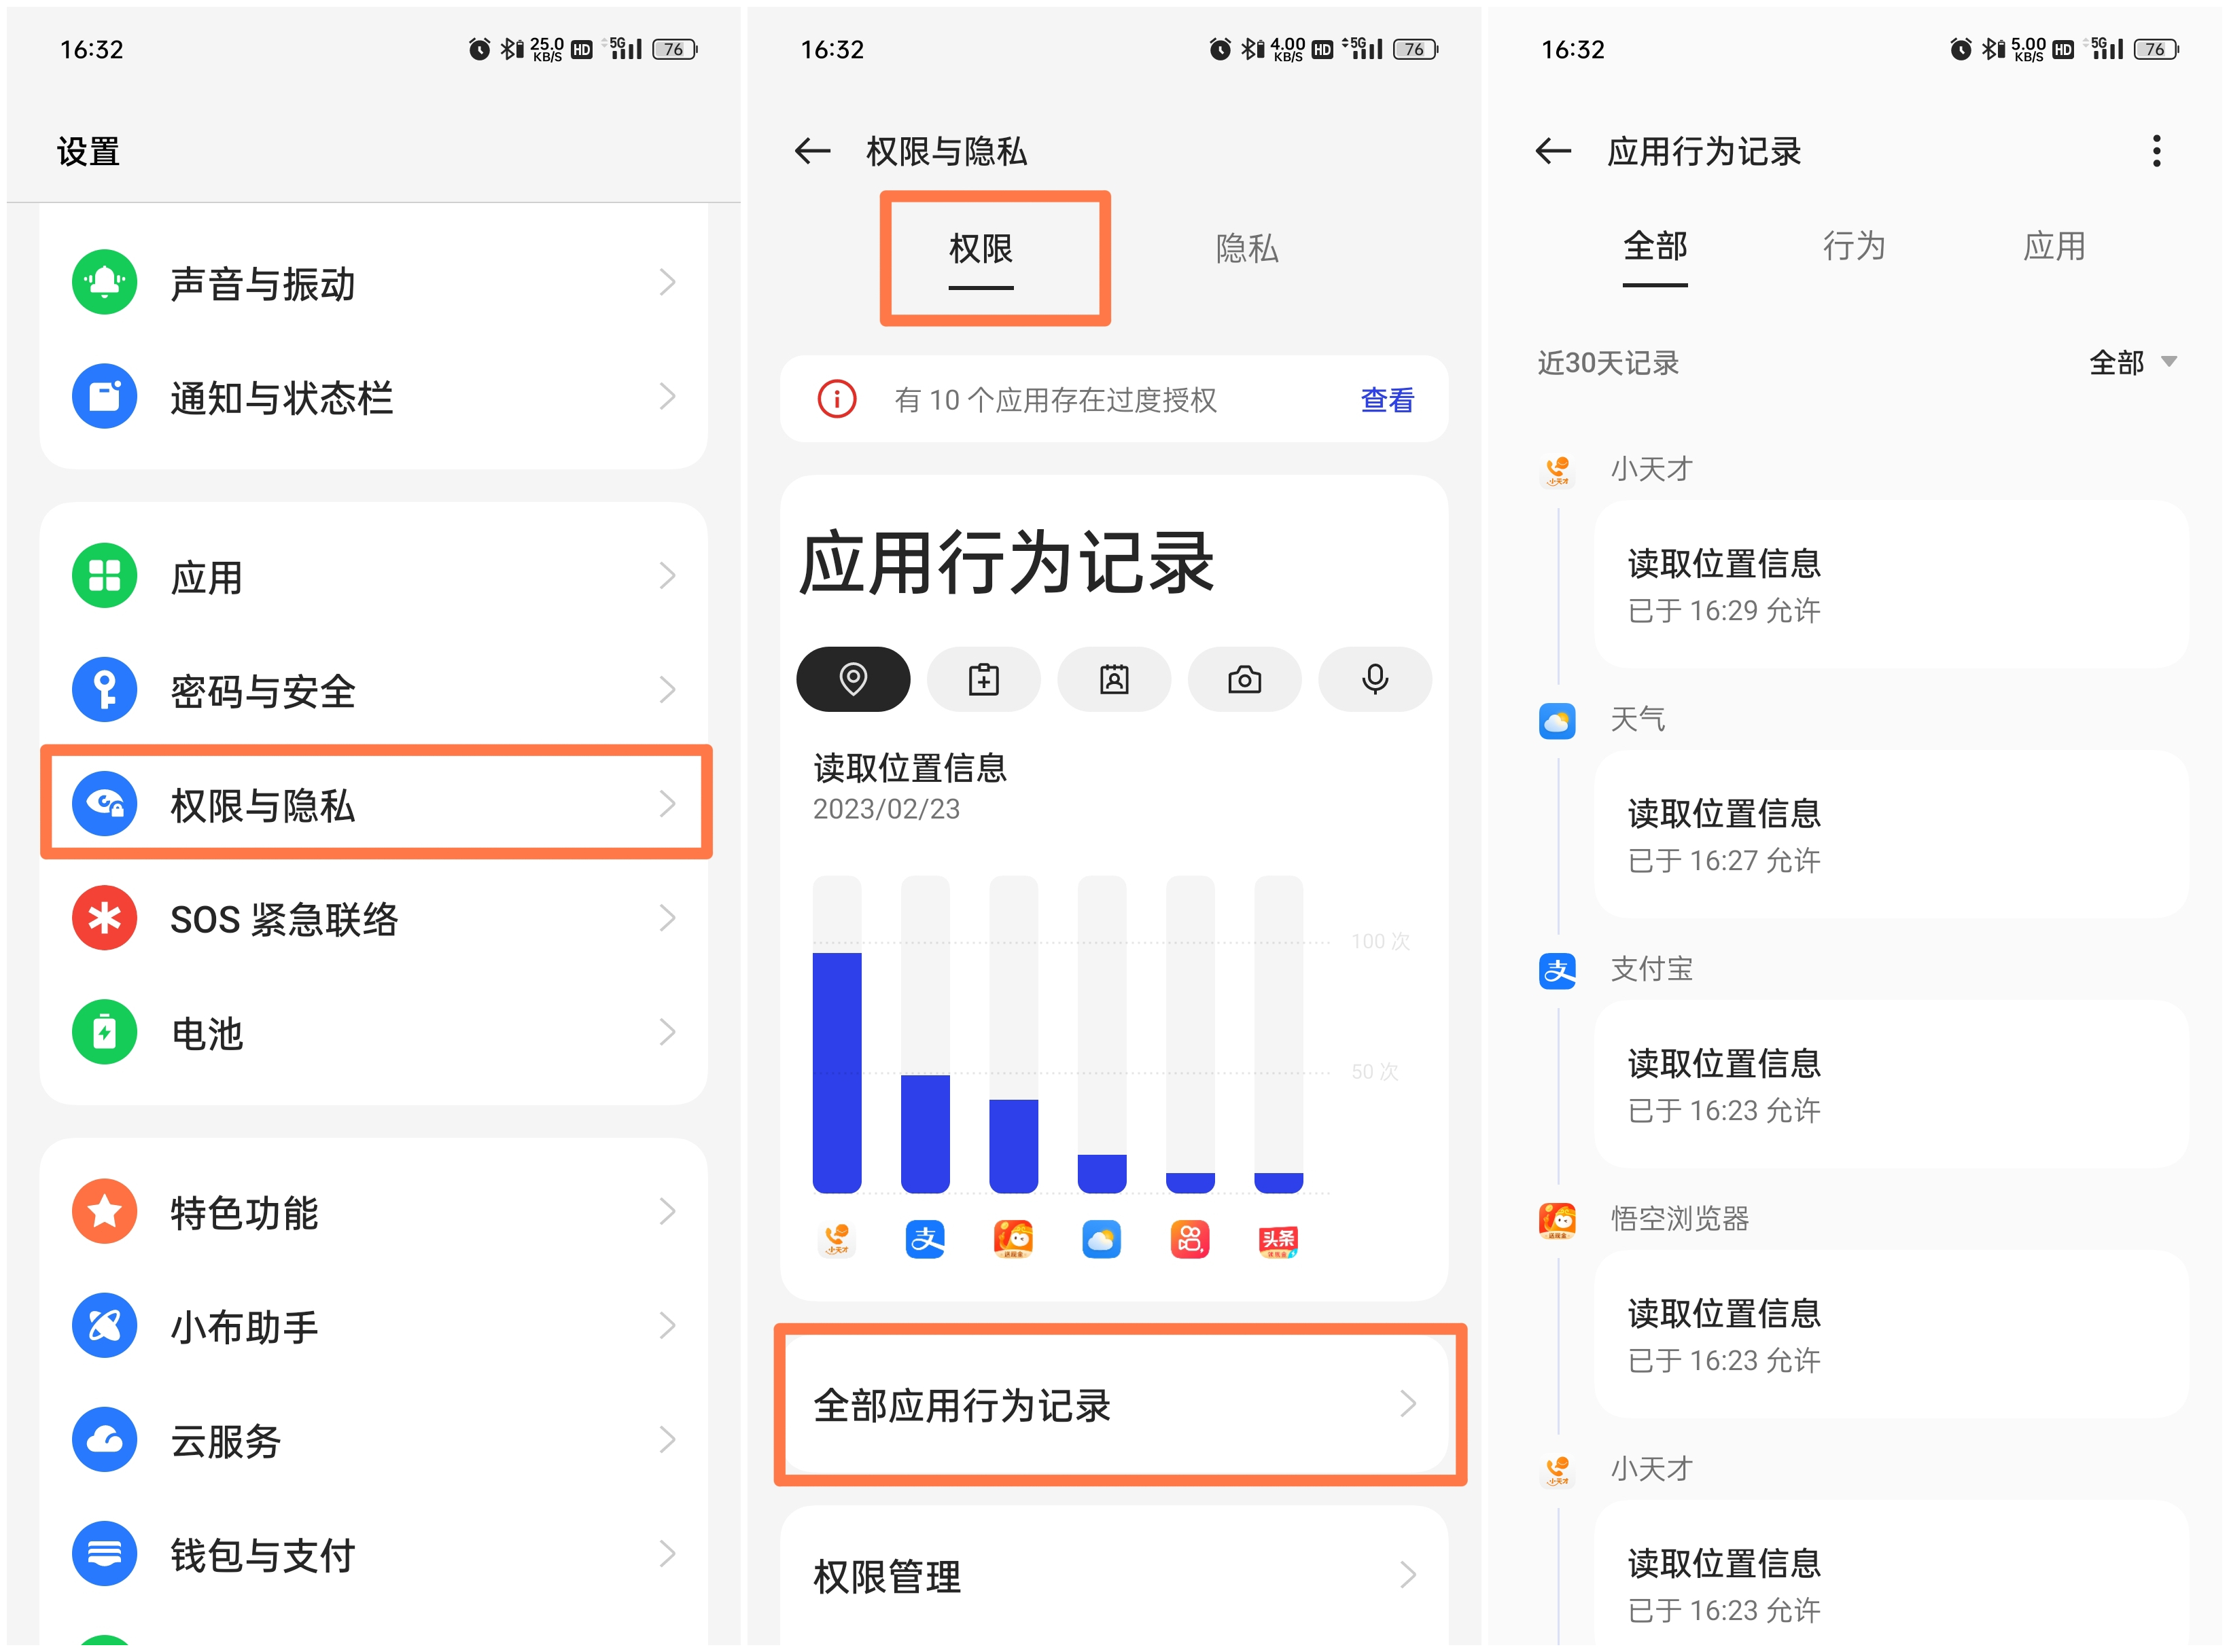The image size is (2229, 1652).
Task: Tap the 小天才 icon under the bar chart
Action: pos(837,1239)
